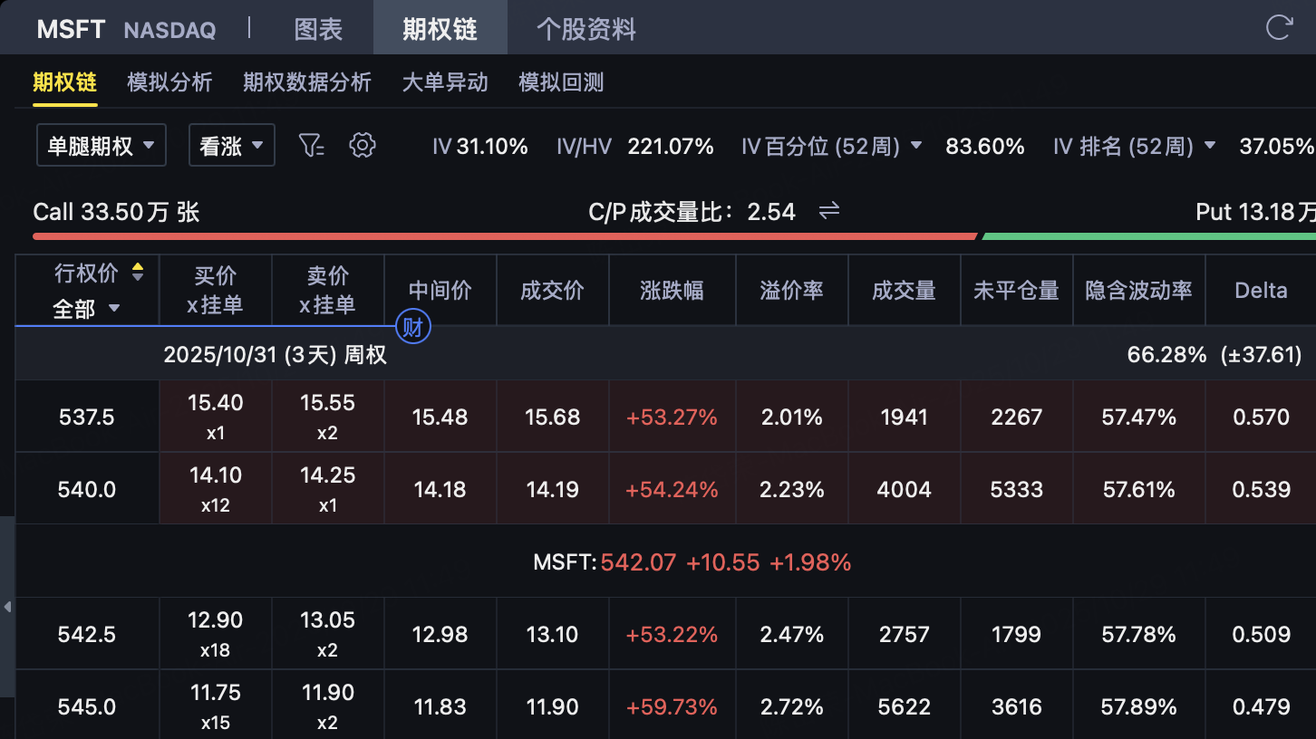Image resolution: width=1316 pixels, height=739 pixels.
Task: Open the option filter icon
Action: pyautogui.click(x=311, y=145)
